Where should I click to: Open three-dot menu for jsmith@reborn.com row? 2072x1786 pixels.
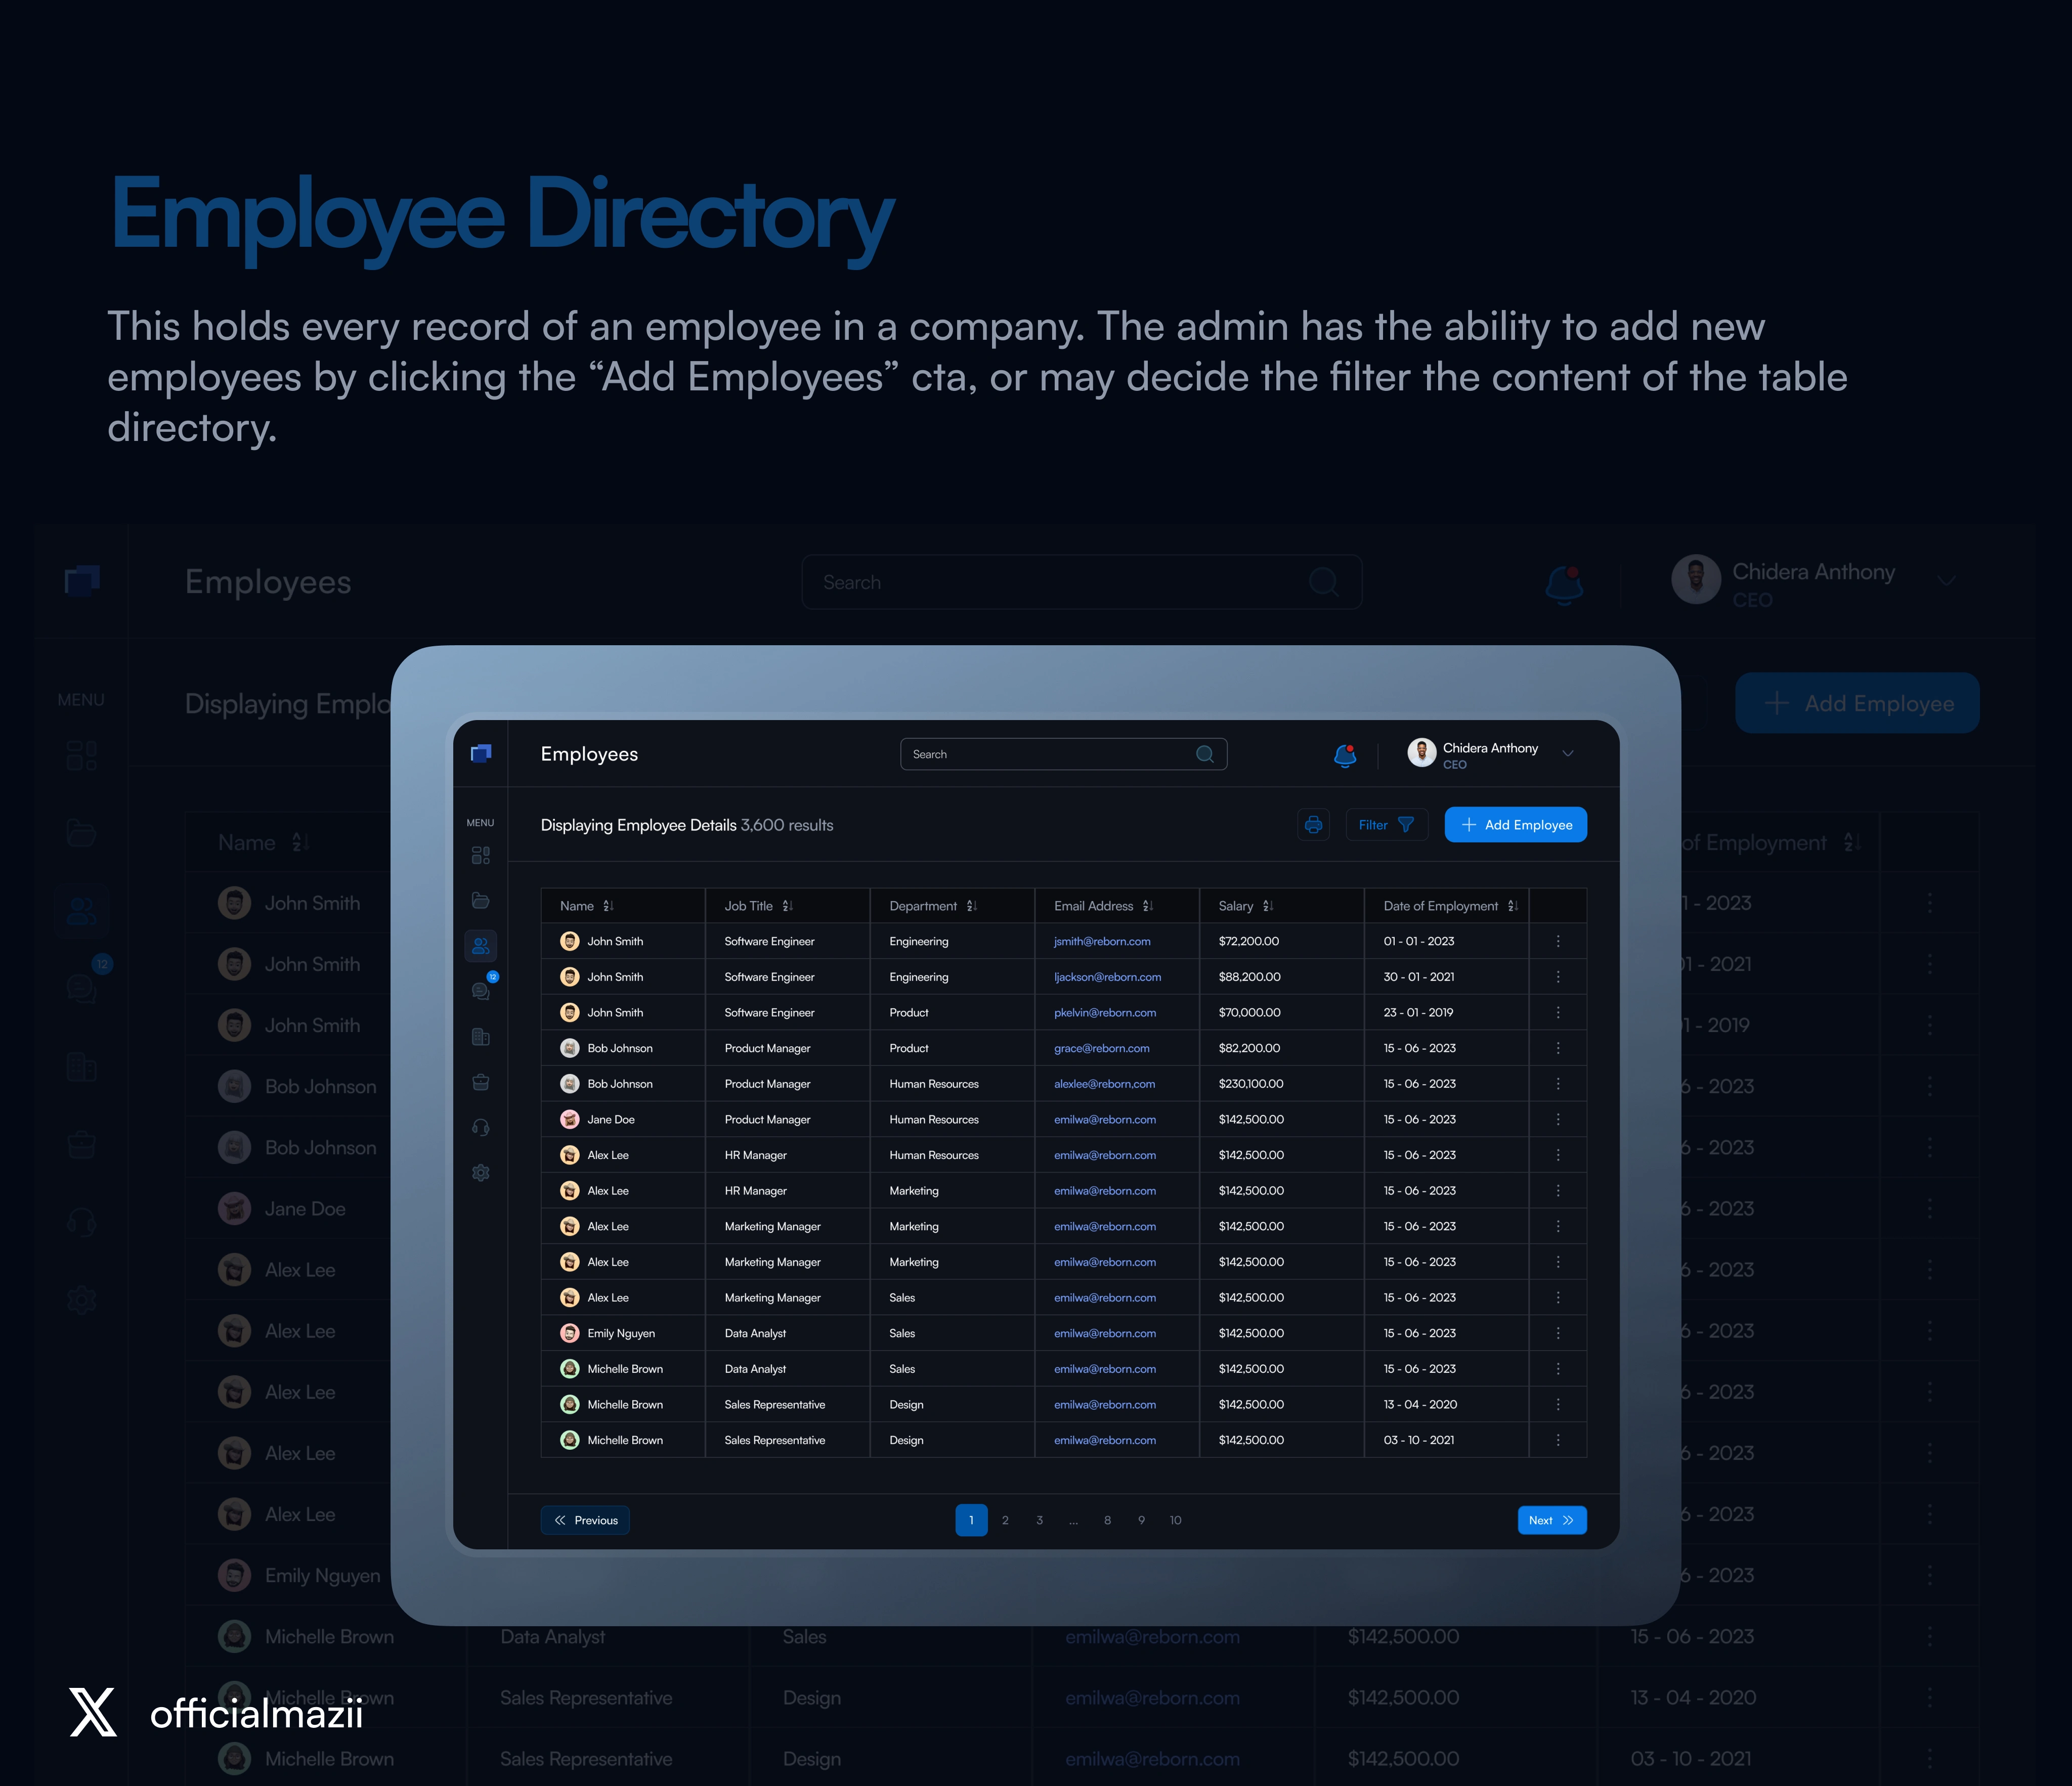pos(1557,942)
